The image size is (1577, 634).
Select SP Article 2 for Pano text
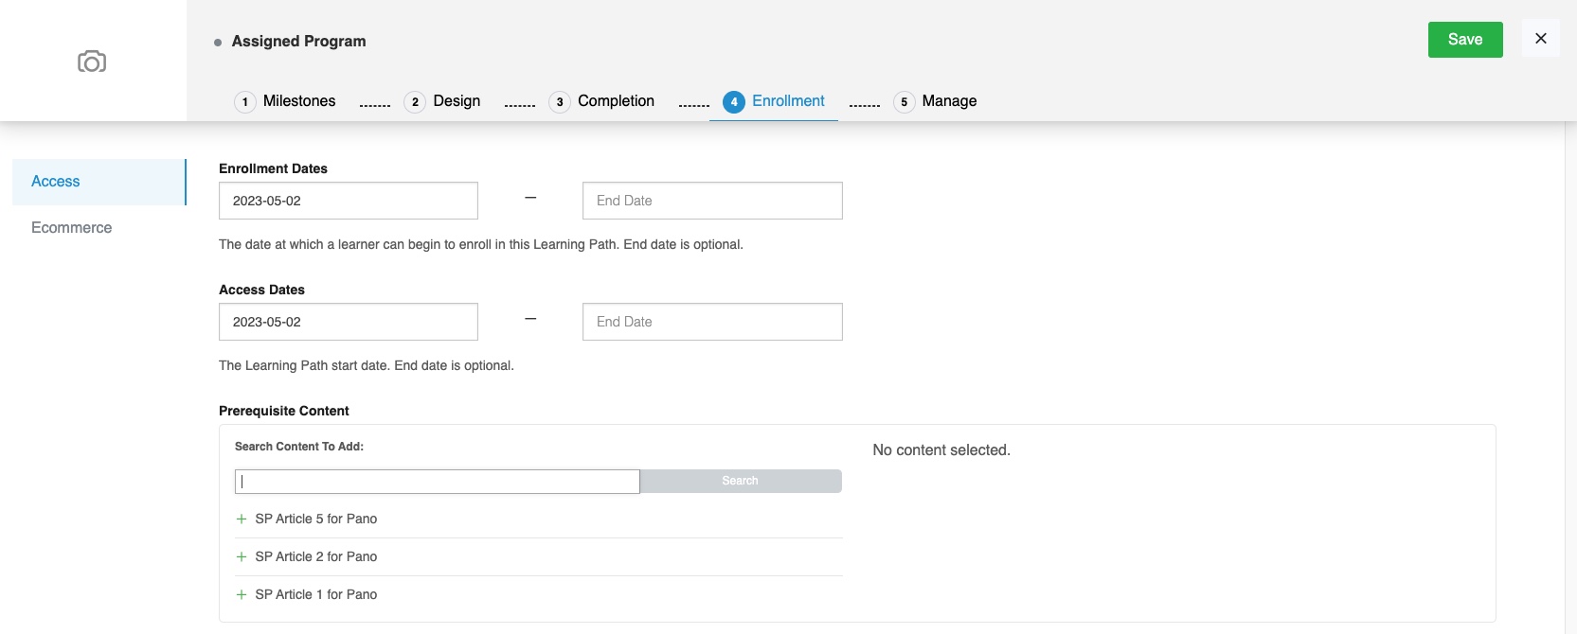click(316, 556)
